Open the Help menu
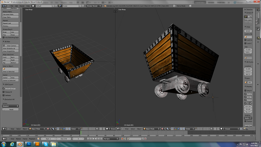 point(28,6)
